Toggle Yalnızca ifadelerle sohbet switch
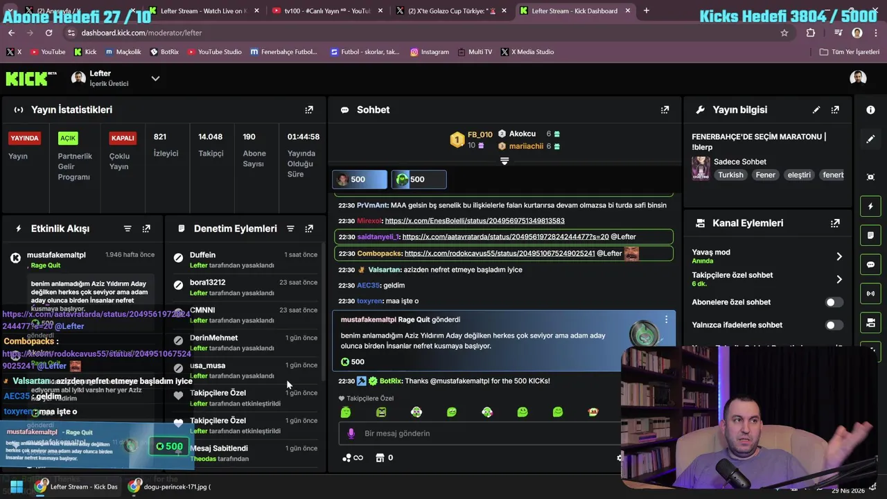The width and height of the screenshot is (887, 499). point(834,325)
